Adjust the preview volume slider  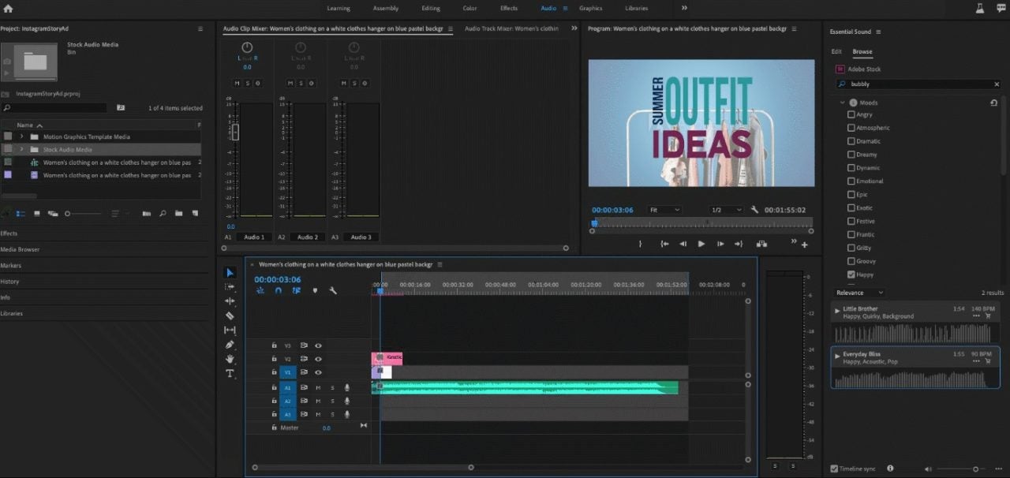pos(975,469)
